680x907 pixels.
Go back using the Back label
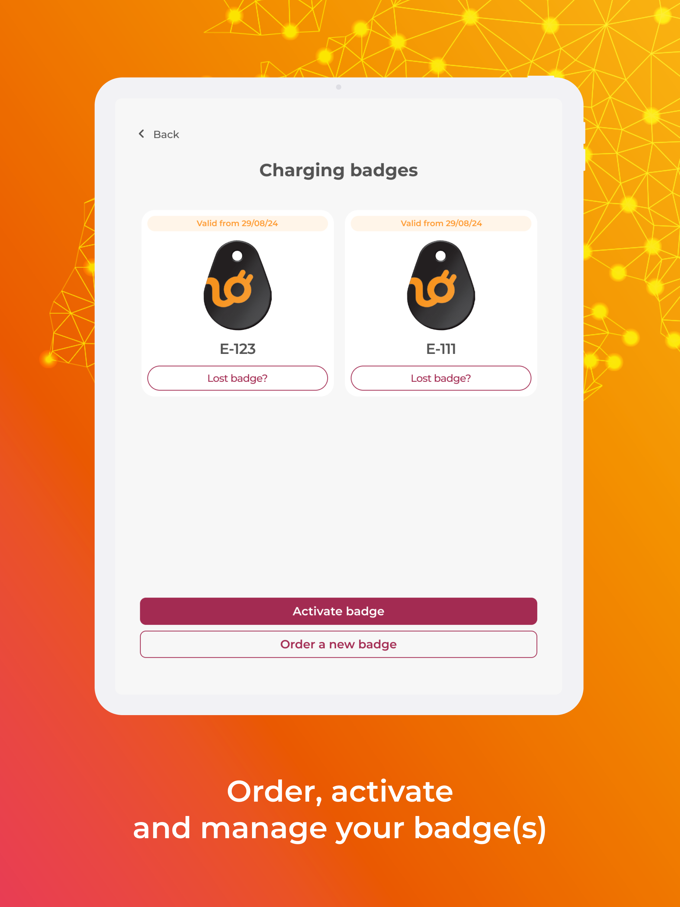[x=166, y=134]
